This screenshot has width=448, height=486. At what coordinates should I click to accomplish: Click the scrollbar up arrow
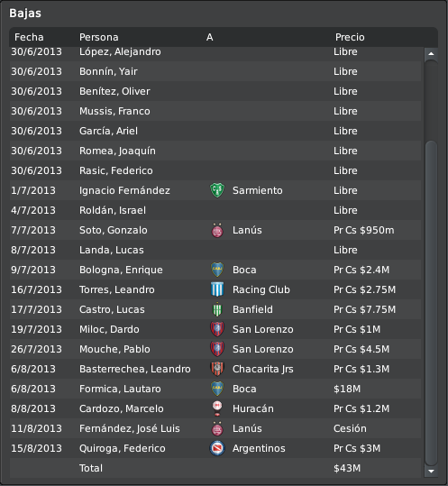[431, 54]
